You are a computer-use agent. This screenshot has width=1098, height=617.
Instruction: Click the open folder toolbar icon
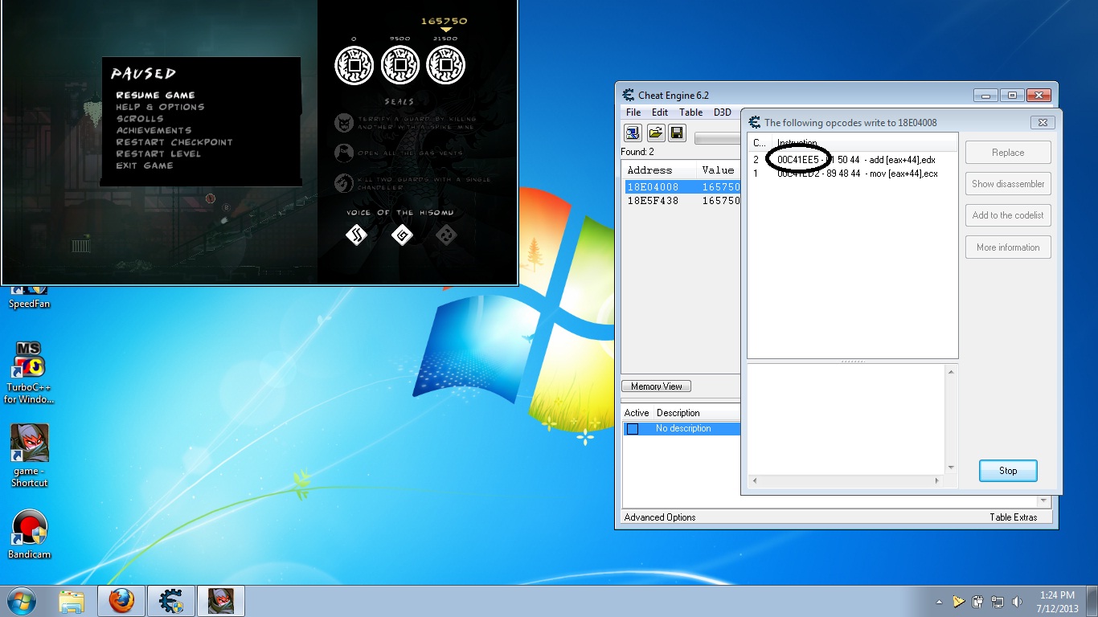point(655,133)
